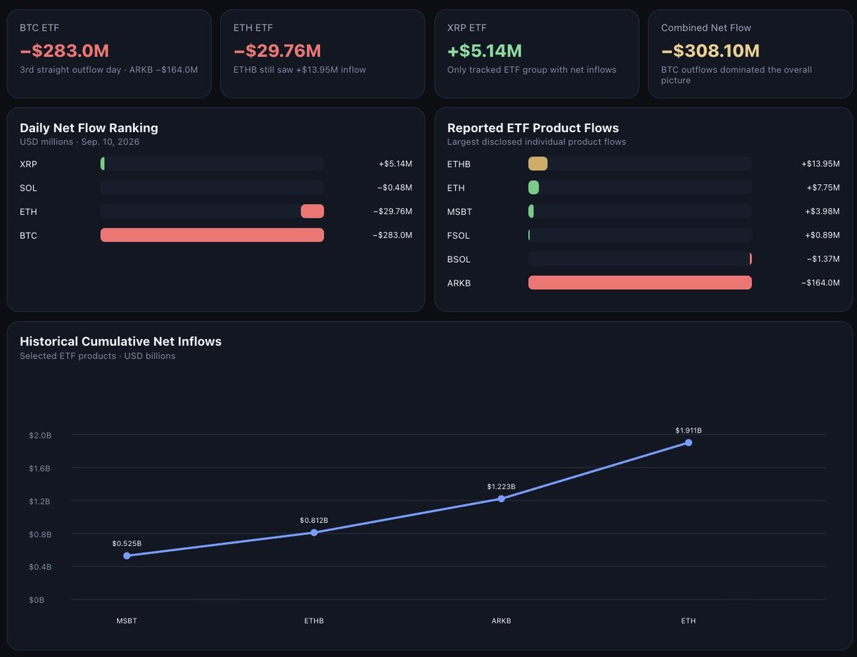The image size is (857, 657).
Task: Click 'Selected ETF products · USD billions' subtitle
Action: (97, 356)
